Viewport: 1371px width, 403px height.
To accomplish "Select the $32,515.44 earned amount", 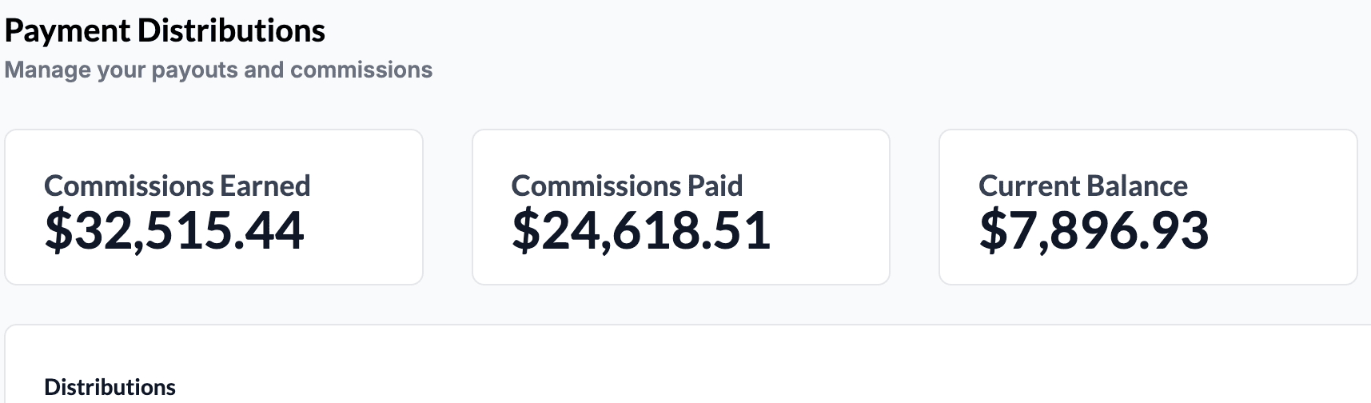I will tap(174, 230).
